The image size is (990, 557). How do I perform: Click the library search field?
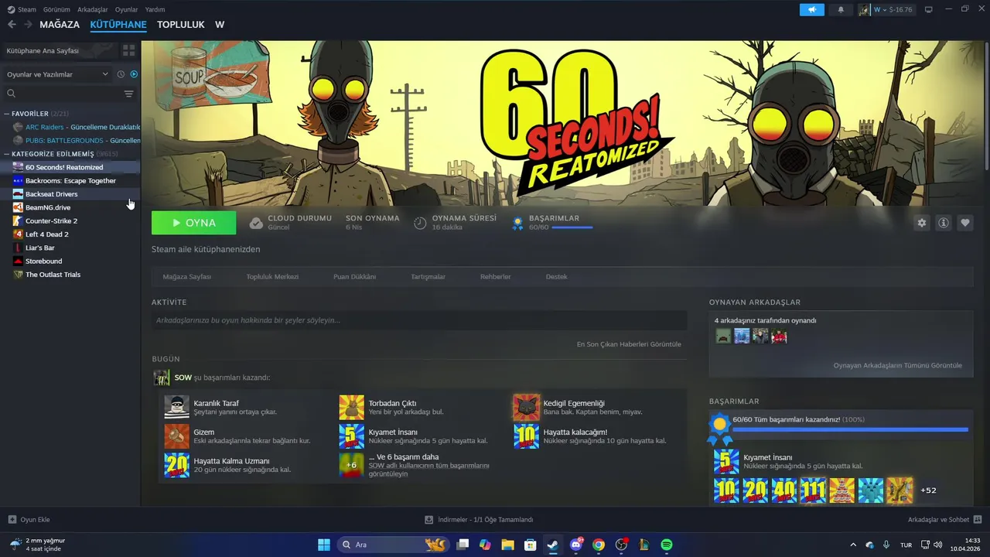click(x=62, y=94)
